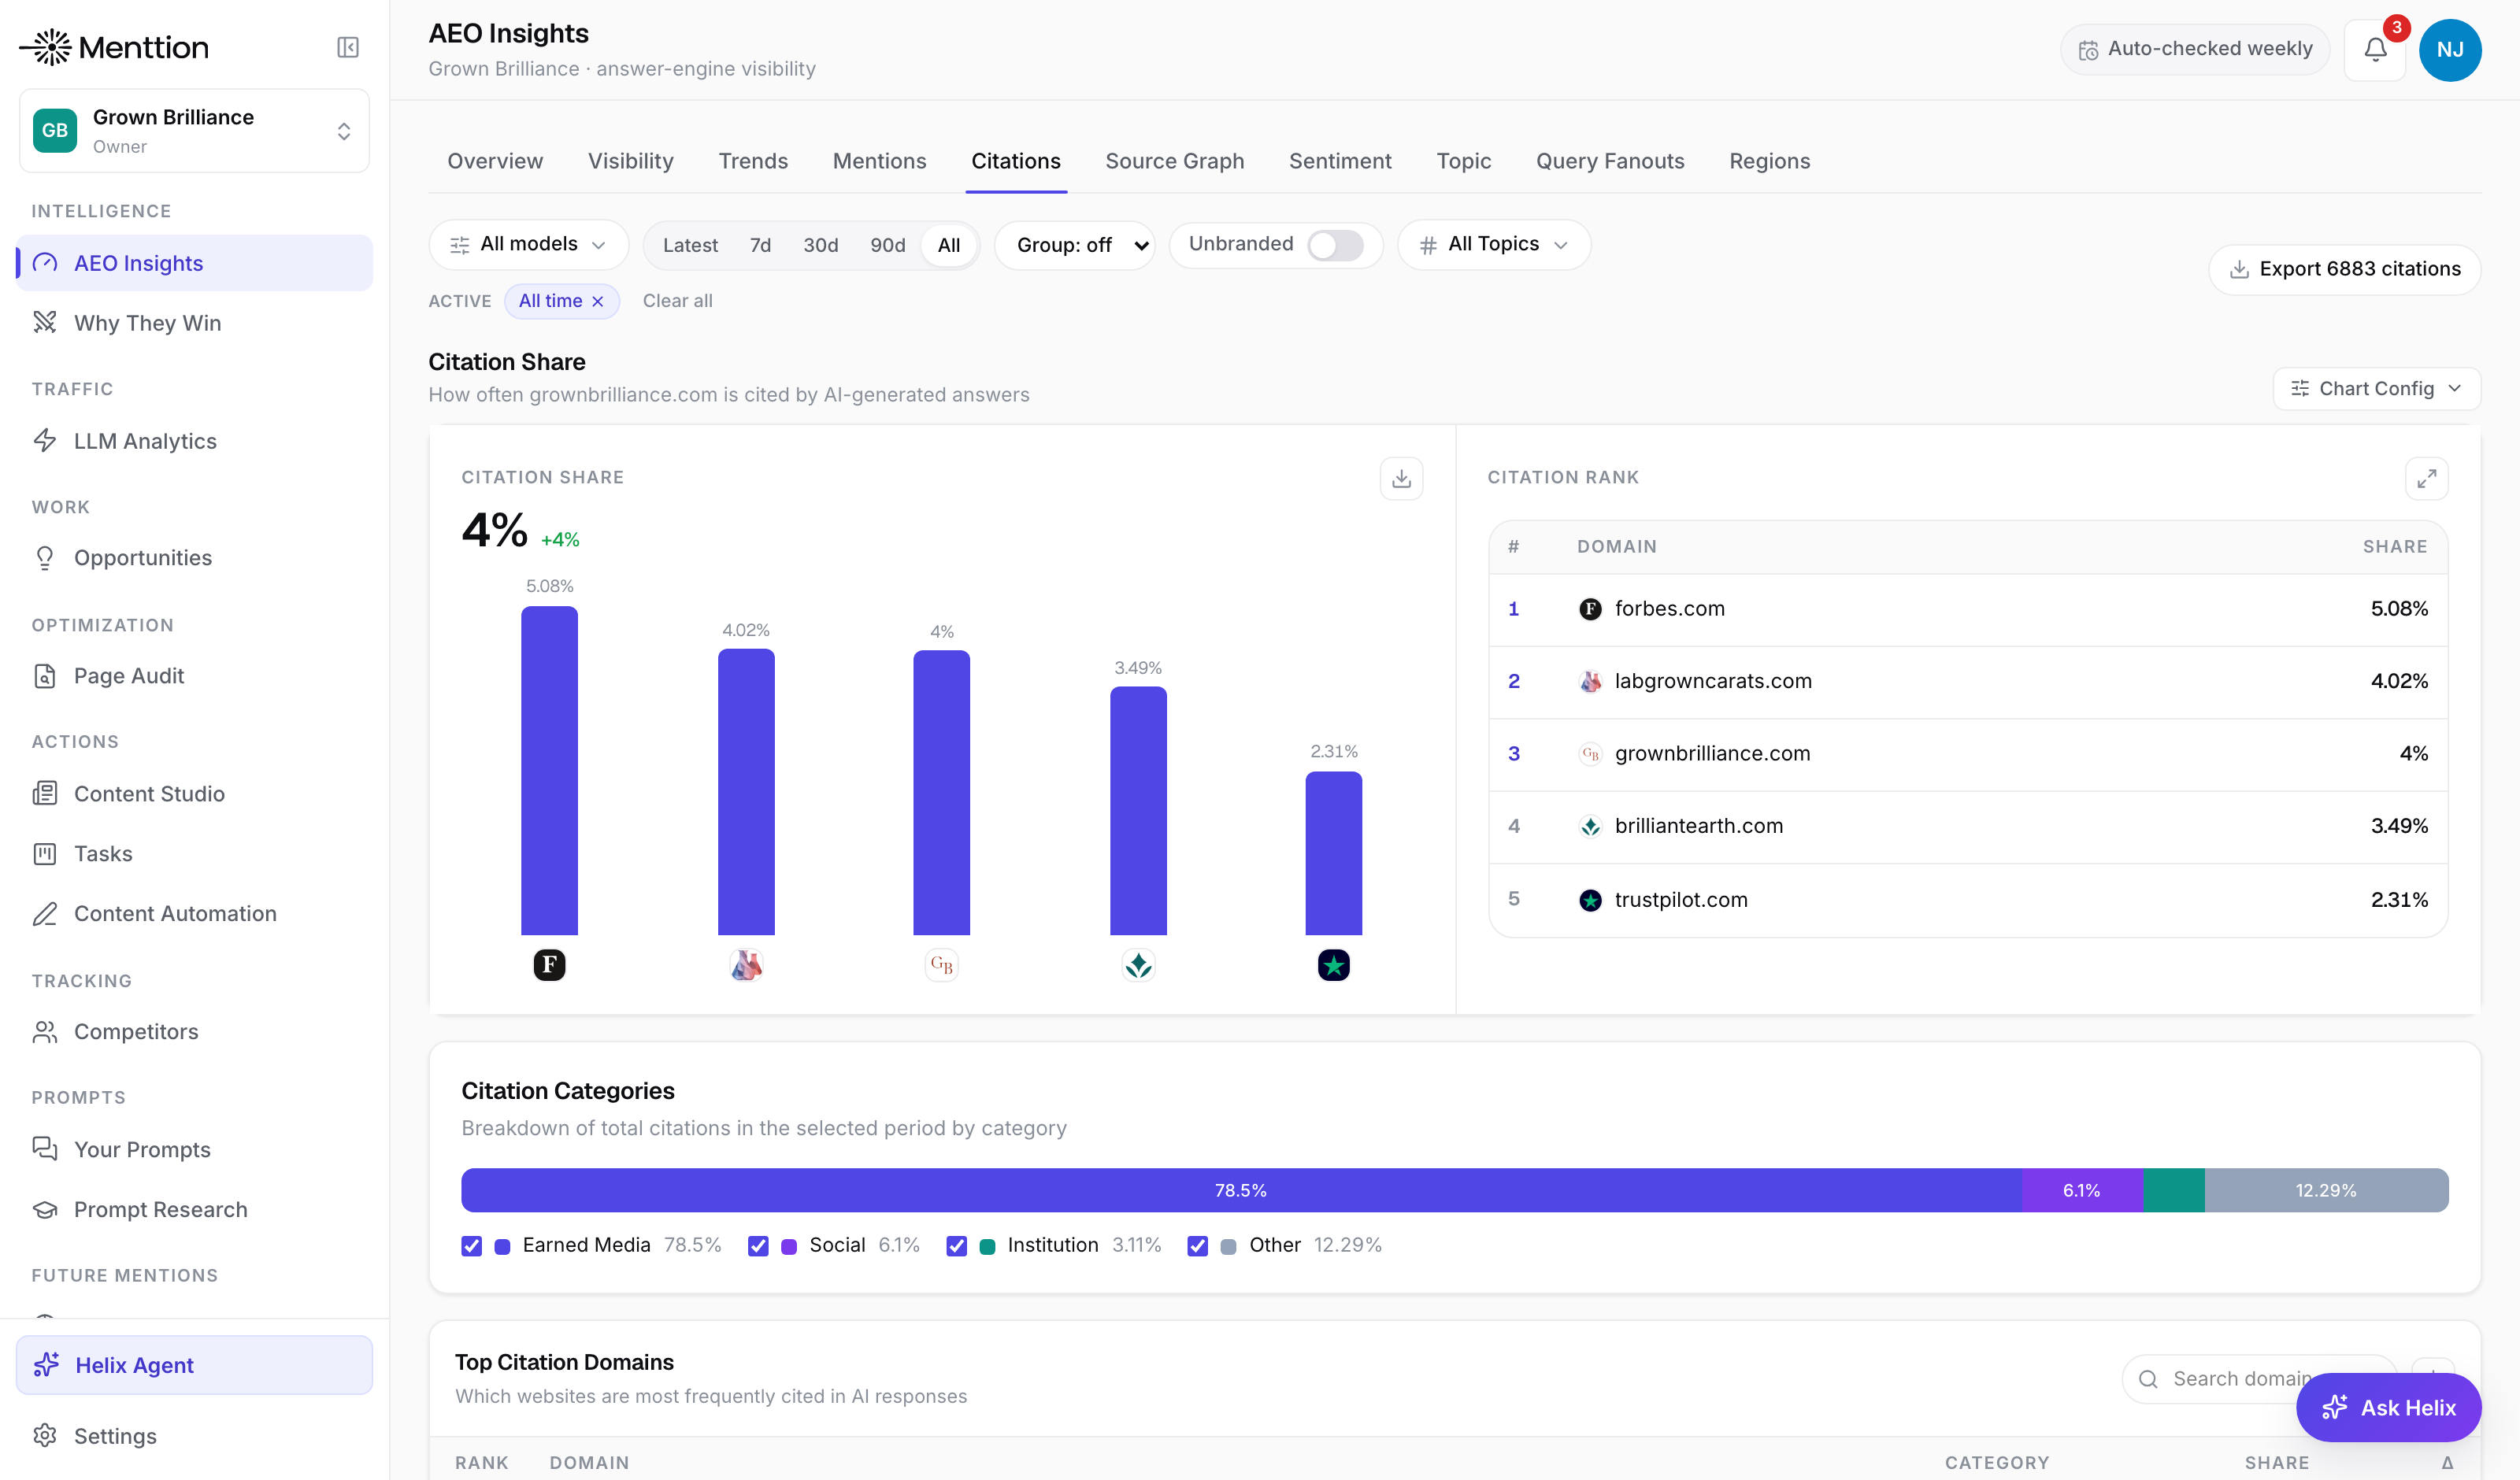This screenshot has width=2520, height=1480.
Task: Select the Latest time range
Action: [x=690, y=245]
